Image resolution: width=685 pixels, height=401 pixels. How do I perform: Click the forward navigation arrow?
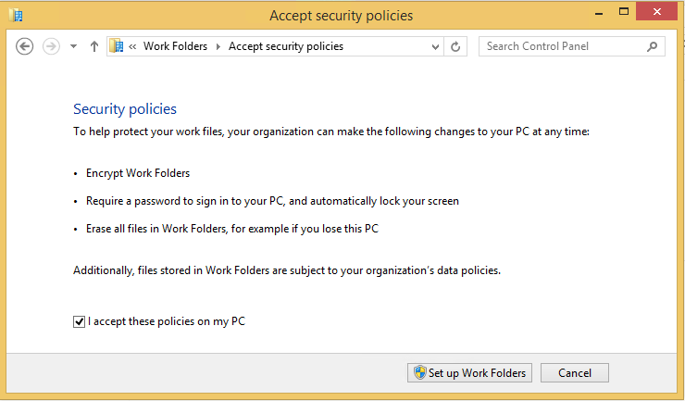(51, 46)
